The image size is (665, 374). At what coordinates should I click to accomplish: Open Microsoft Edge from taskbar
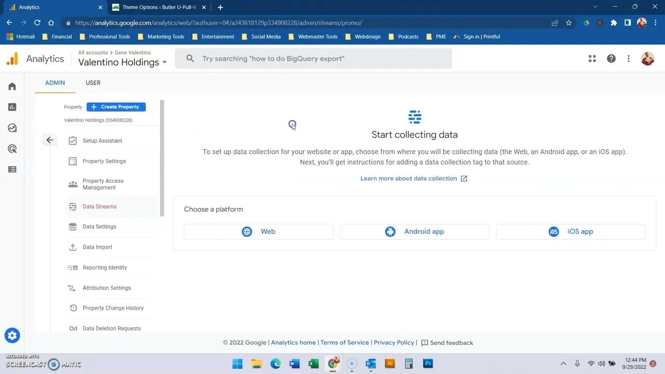tap(275, 364)
